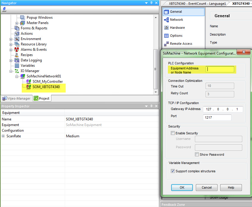Click the Name value SOM_XBTGT4340
The width and height of the screenshot is (252, 207).
[79, 119]
